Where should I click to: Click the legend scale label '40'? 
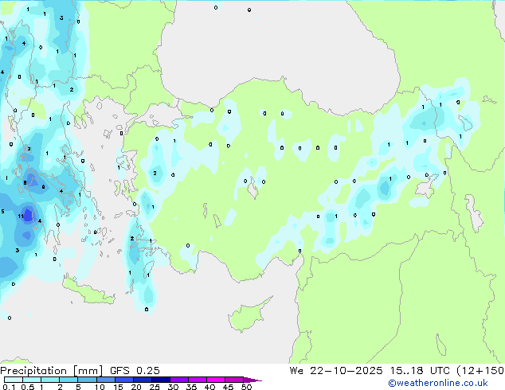click(209, 387)
